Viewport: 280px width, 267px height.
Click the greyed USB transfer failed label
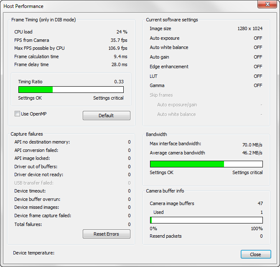point(34,183)
